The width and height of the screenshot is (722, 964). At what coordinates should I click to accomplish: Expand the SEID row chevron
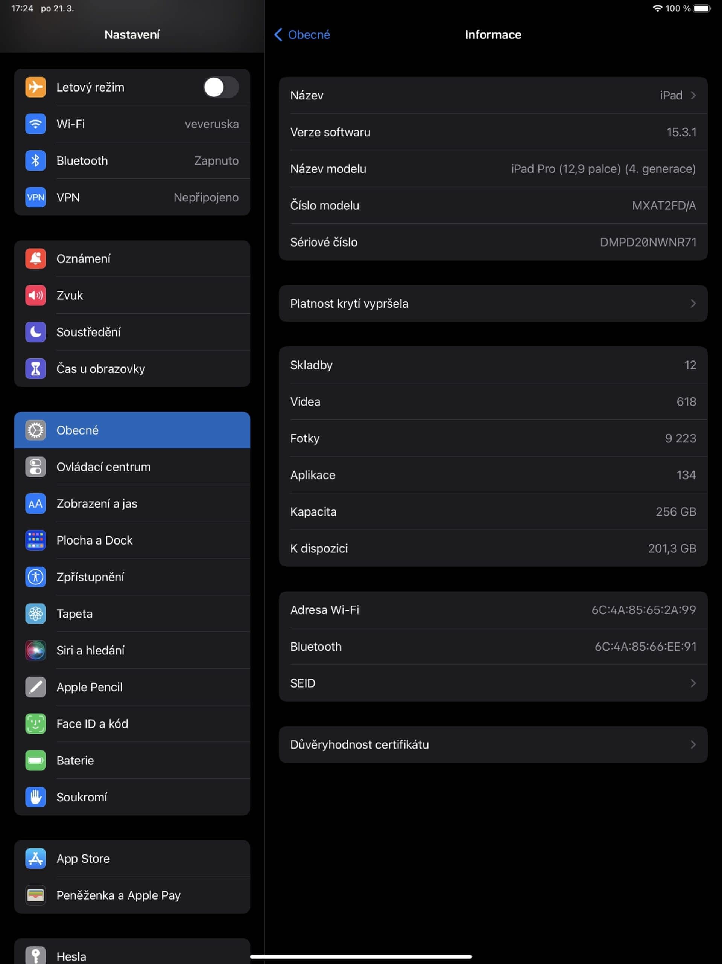point(693,683)
